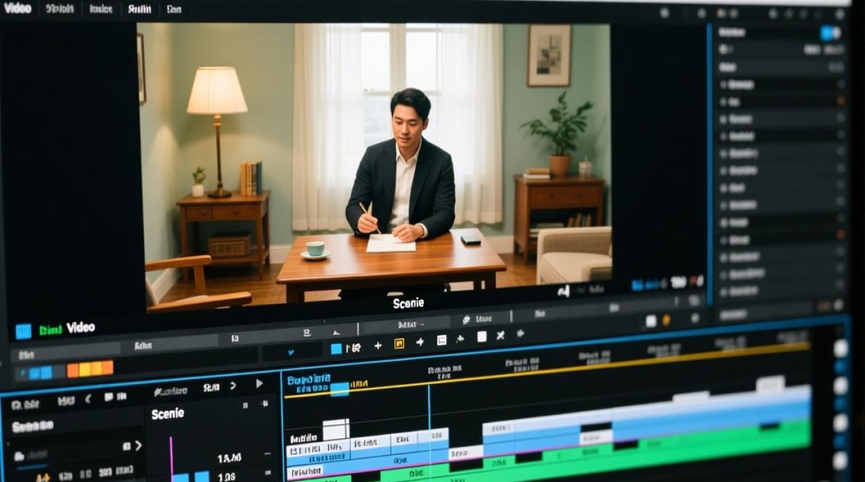This screenshot has width=865, height=482.
Task: Click the white outlined box toolbar icon
Action: tap(442, 340)
